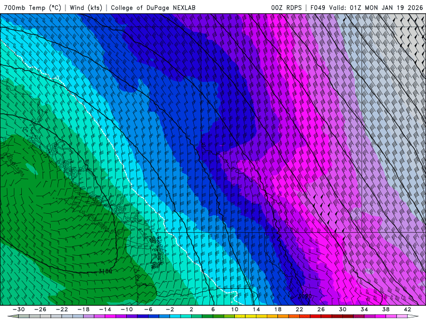Click the 22 colorbar value

[299, 309]
